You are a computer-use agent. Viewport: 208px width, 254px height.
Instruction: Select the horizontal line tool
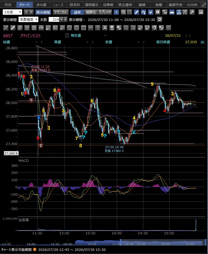pos(91,28)
